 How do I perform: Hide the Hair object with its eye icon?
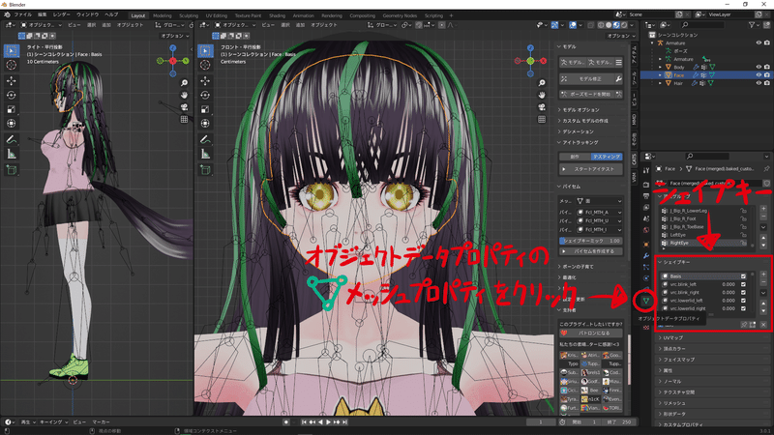(x=759, y=83)
